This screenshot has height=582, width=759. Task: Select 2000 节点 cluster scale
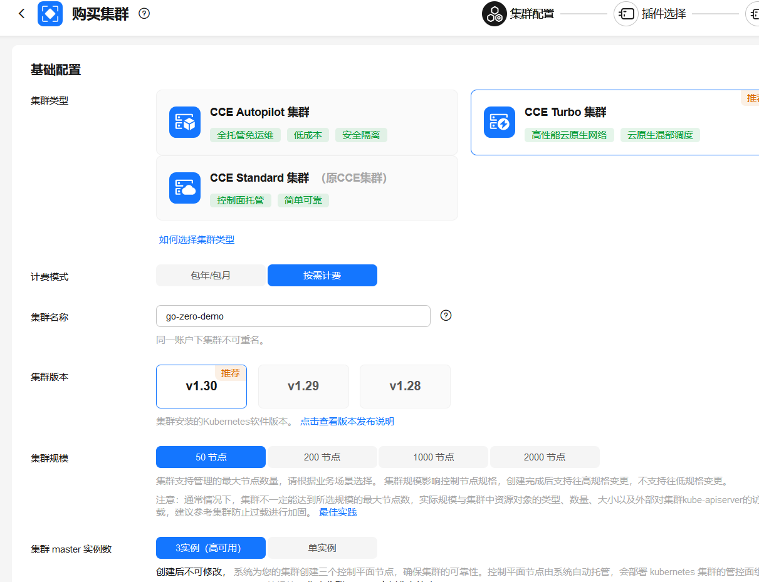[545, 457]
